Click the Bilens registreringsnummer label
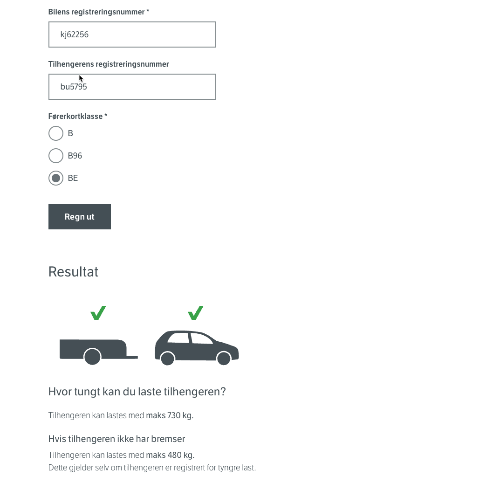Image resolution: width=500 pixels, height=483 pixels. click(x=99, y=12)
